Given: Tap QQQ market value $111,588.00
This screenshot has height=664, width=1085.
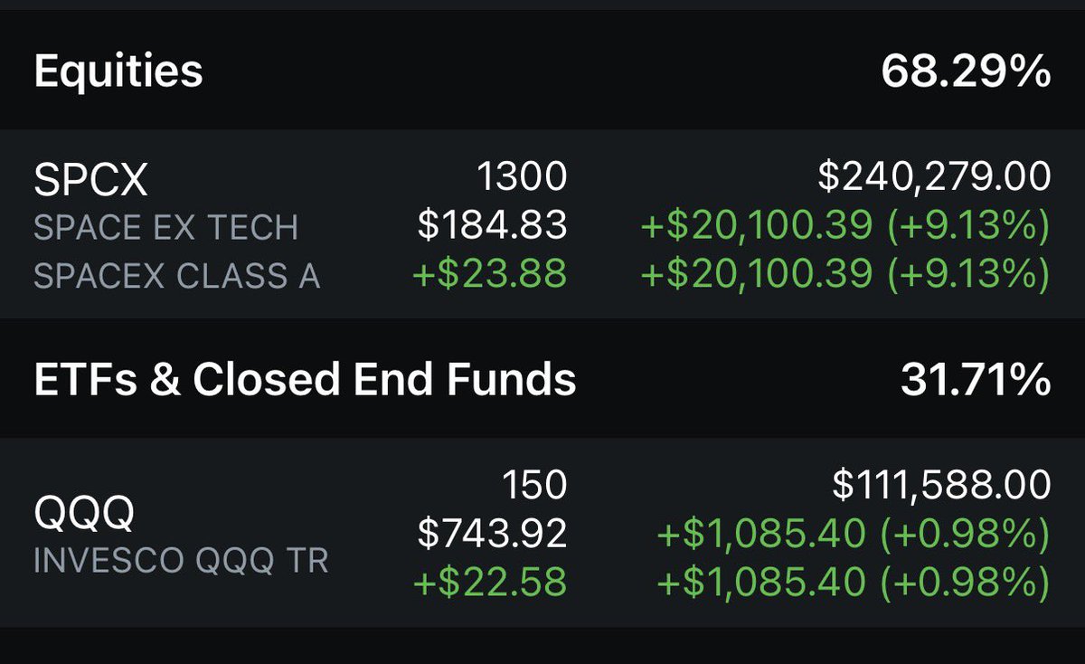Looking at the screenshot, I should pyautogui.click(x=941, y=486).
